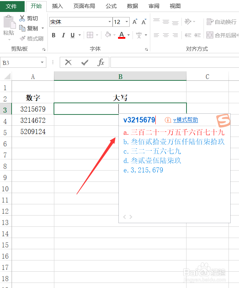Click the Paste clipboard icon
This screenshot has width=239, height=288.
pyautogui.click(x=9, y=22)
